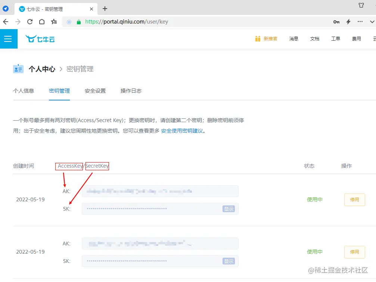Open 消息 in the top navigation
376x282 pixels.
coord(293,39)
